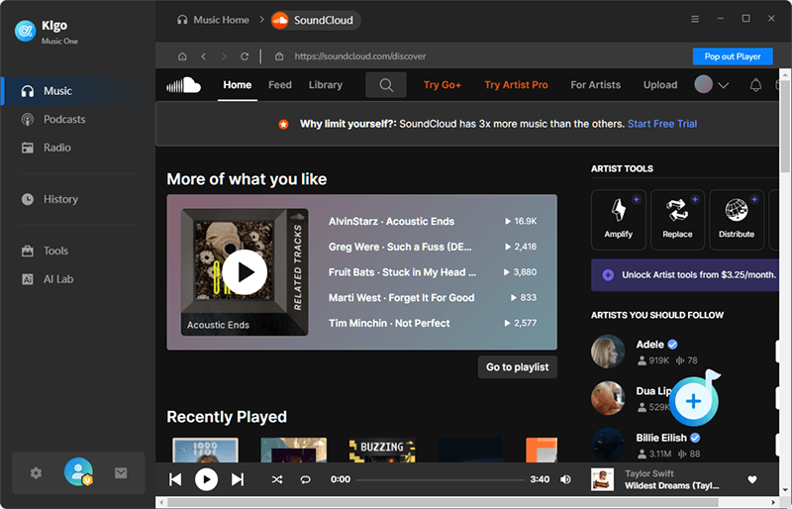Open the For Artists link

coord(596,85)
